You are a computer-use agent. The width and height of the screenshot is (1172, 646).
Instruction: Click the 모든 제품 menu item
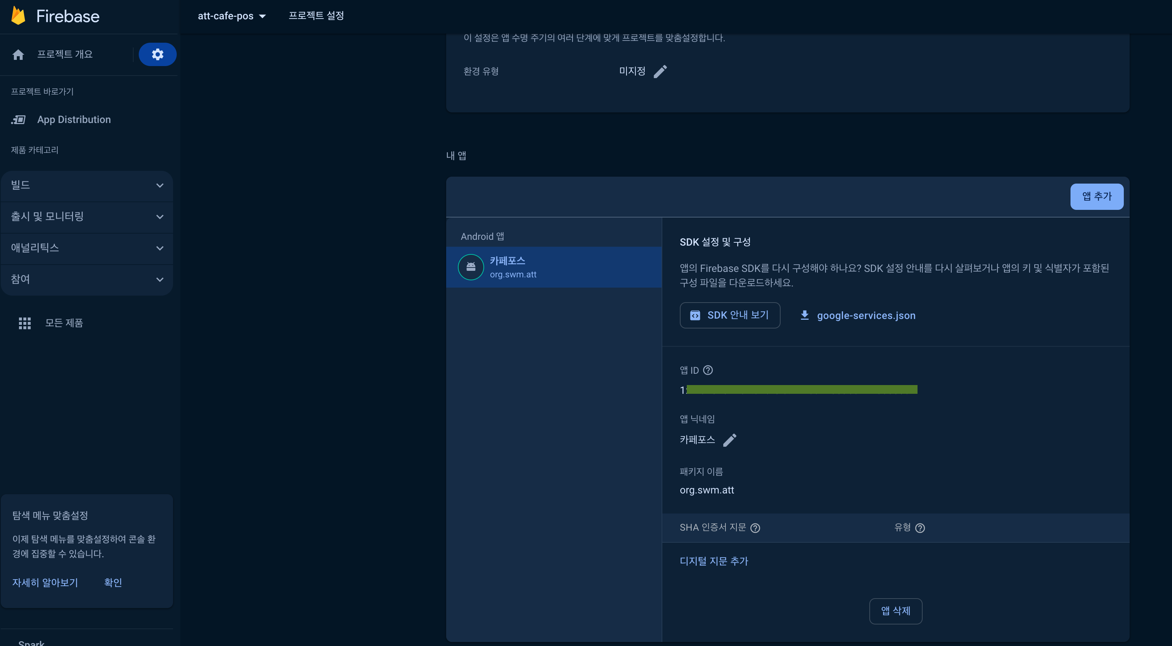[x=64, y=323]
